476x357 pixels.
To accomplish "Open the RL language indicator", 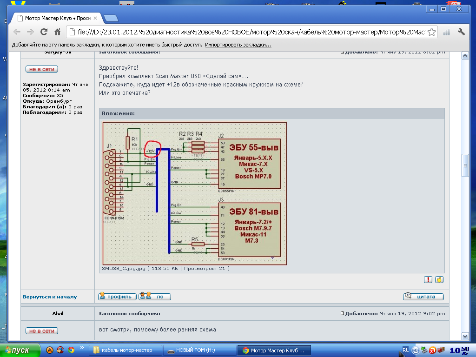I will [405, 350].
